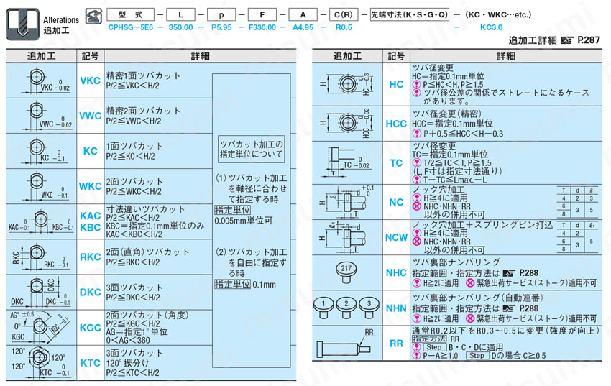
Task: Click the first 指定単位 label, 0.005mm
Action: [x=233, y=211]
